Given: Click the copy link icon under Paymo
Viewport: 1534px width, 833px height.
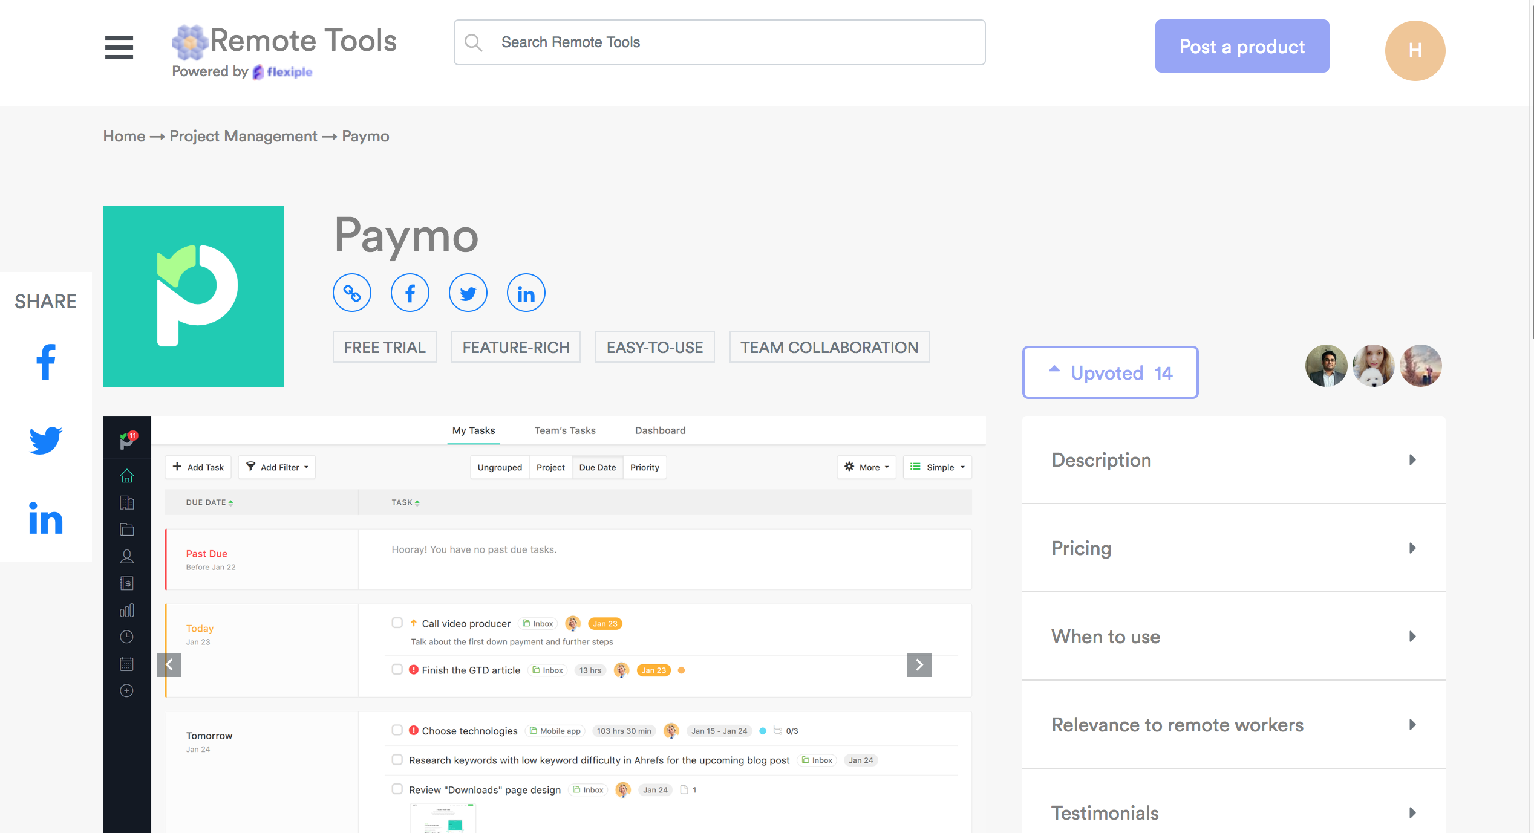Looking at the screenshot, I should 352,293.
